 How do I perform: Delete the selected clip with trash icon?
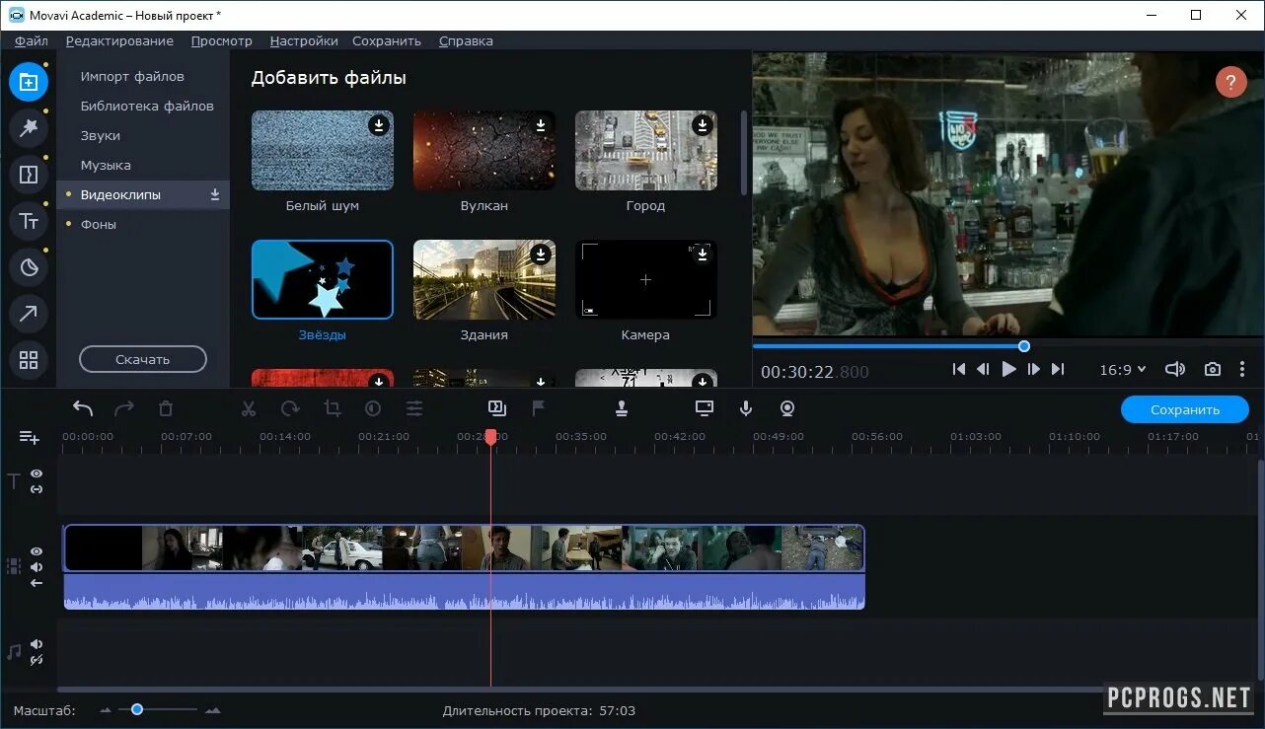[x=166, y=408]
